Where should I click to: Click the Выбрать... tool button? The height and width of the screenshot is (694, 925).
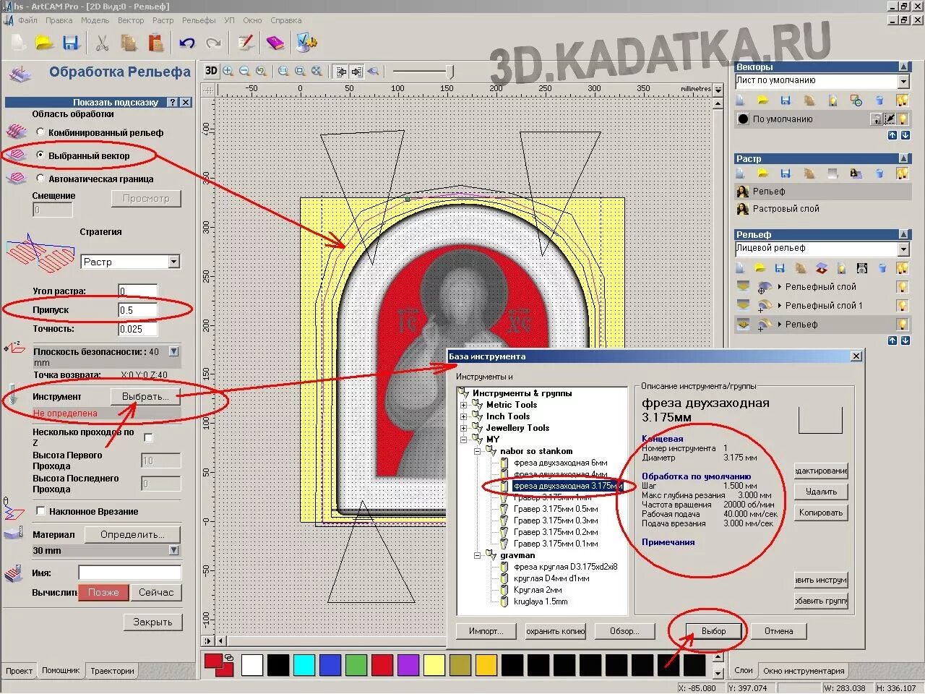(145, 396)
